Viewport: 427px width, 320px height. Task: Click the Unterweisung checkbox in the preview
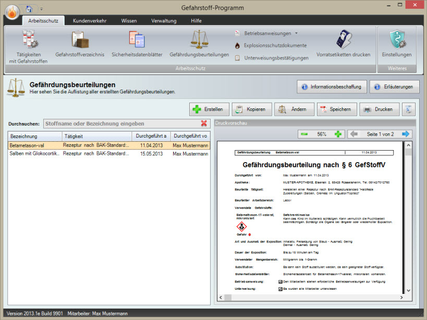click(280, 289)
